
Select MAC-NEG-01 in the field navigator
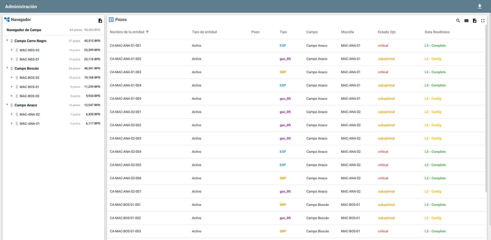pyautogui.click(x=29, y=59)
